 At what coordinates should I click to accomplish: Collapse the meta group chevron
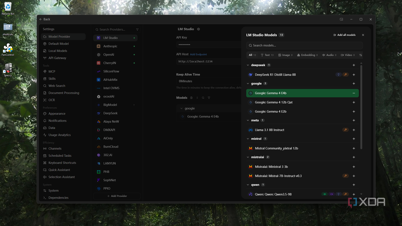248,120
